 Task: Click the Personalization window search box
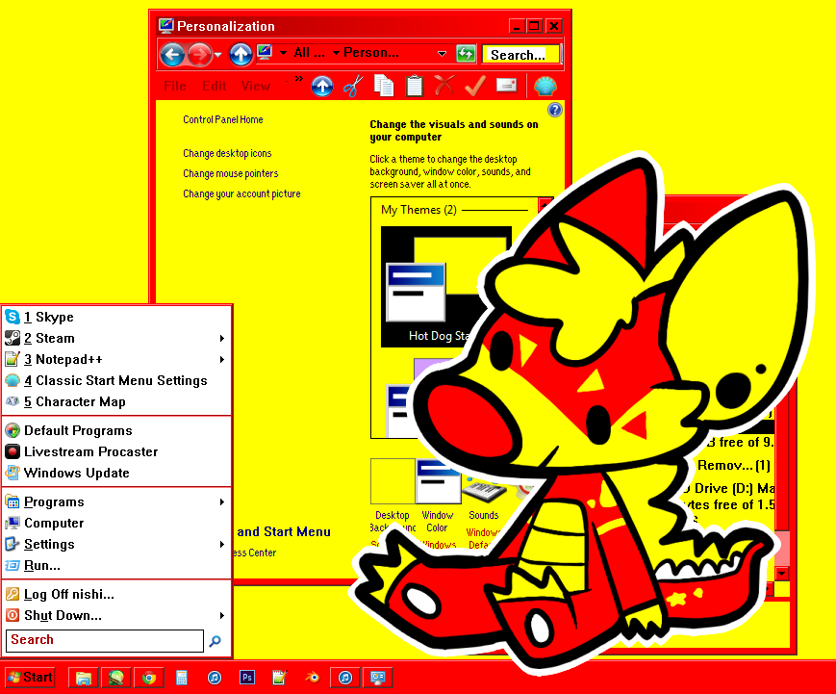click(x=520, y=55)
